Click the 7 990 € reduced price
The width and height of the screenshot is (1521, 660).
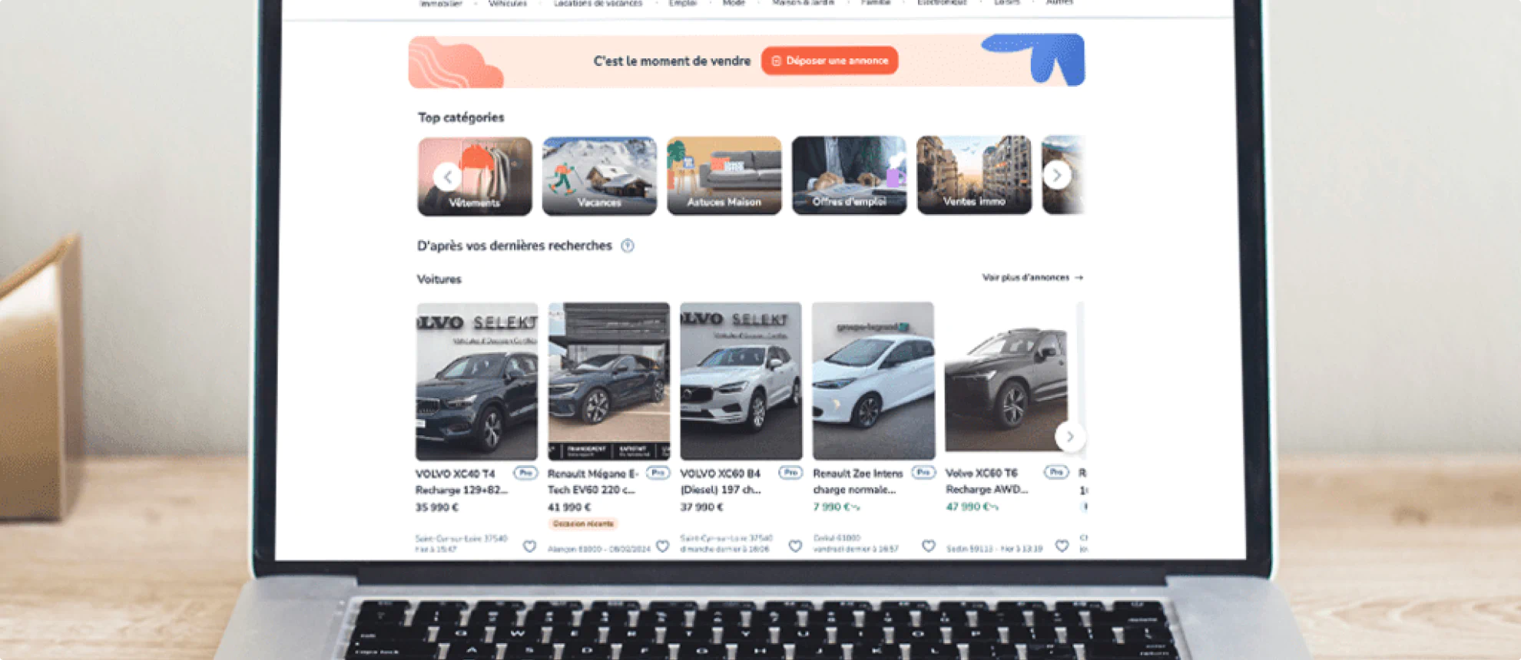pyautogui.click(x=837, y=507)
